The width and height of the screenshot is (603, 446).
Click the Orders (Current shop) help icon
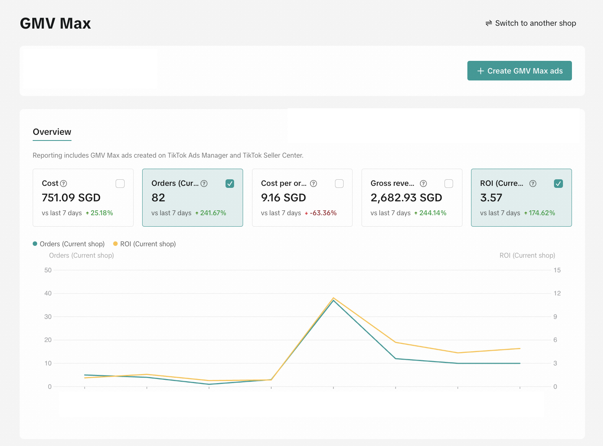[204, 184]
